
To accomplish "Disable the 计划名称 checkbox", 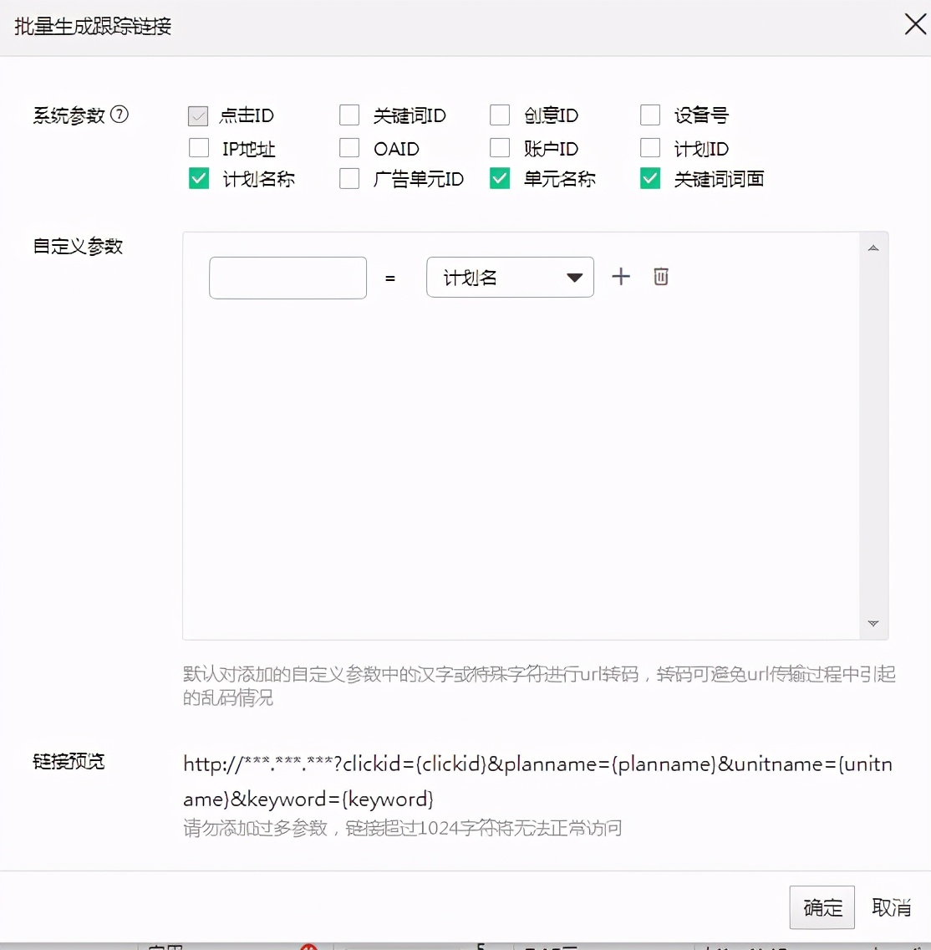I will pyautogui.click(x=198, y=178).
